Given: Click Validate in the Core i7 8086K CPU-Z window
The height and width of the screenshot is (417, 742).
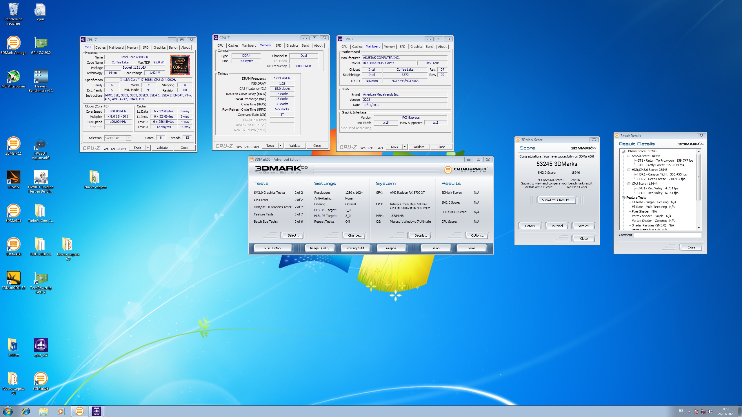Looking at the screenshot, I should 162,148.
